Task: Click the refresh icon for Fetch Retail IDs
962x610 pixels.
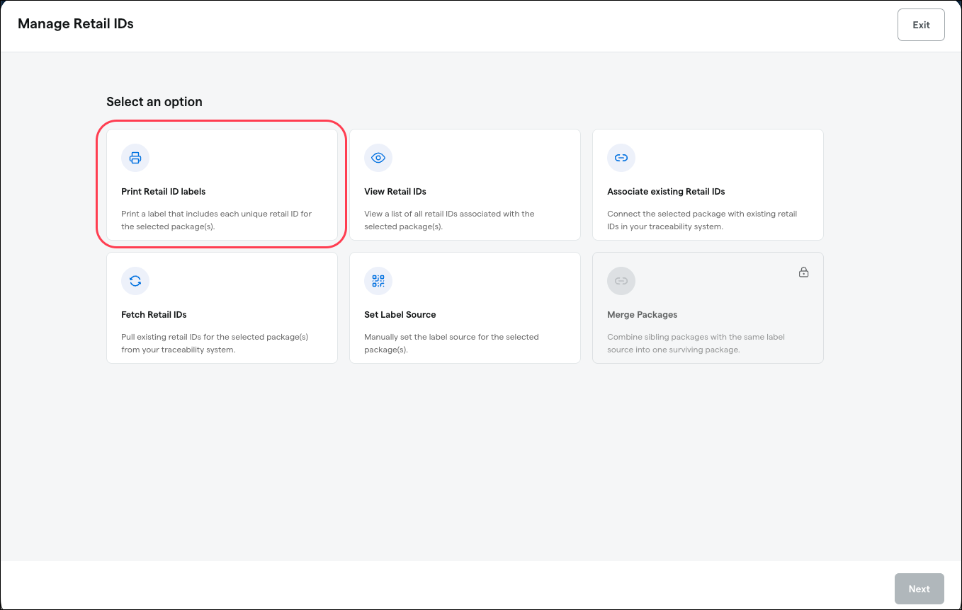Action: [x=135, y=281]
